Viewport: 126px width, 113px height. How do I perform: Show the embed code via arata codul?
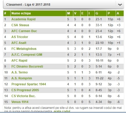coord(62,111)
